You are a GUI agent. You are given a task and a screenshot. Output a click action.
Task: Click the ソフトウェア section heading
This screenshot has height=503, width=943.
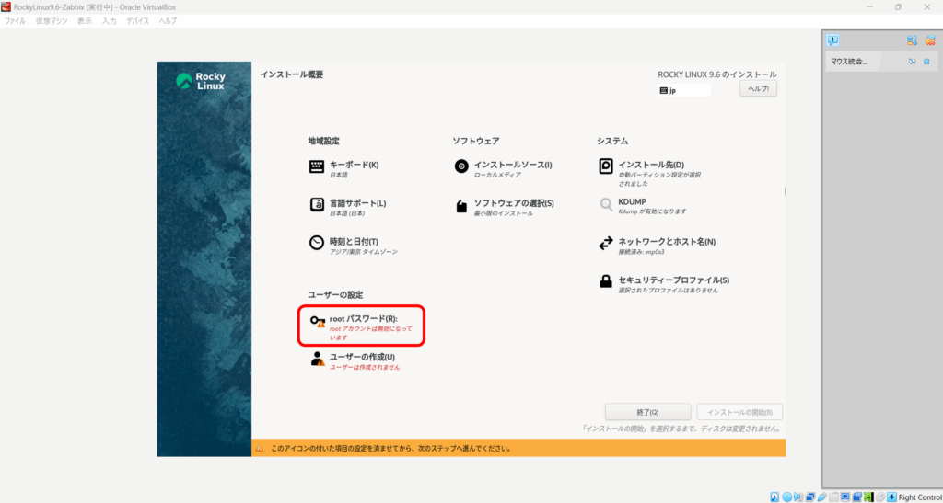(476, 141)
